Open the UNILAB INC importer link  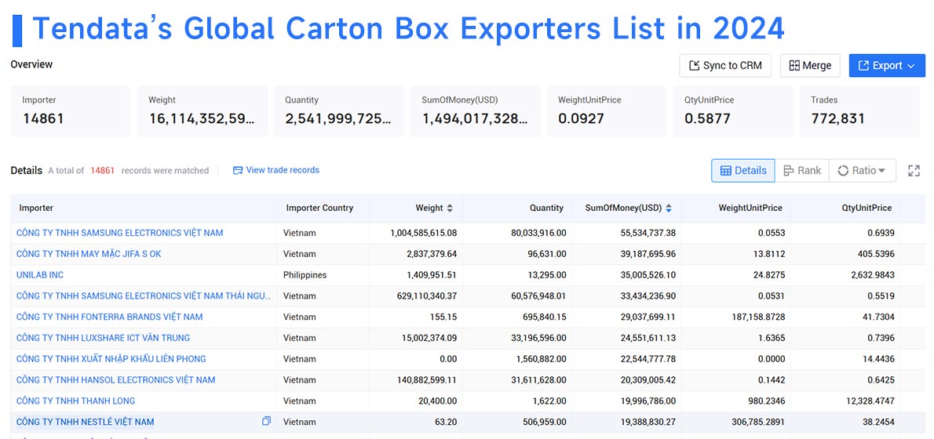click(x=40, y=275)
